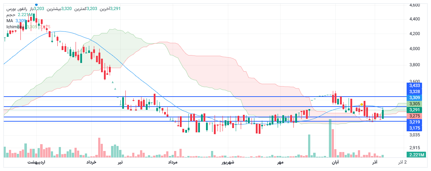Select the green 3,305 Ichimoku price label
The height and width of the screenshot is (171, 431).
tap(414, 104)
